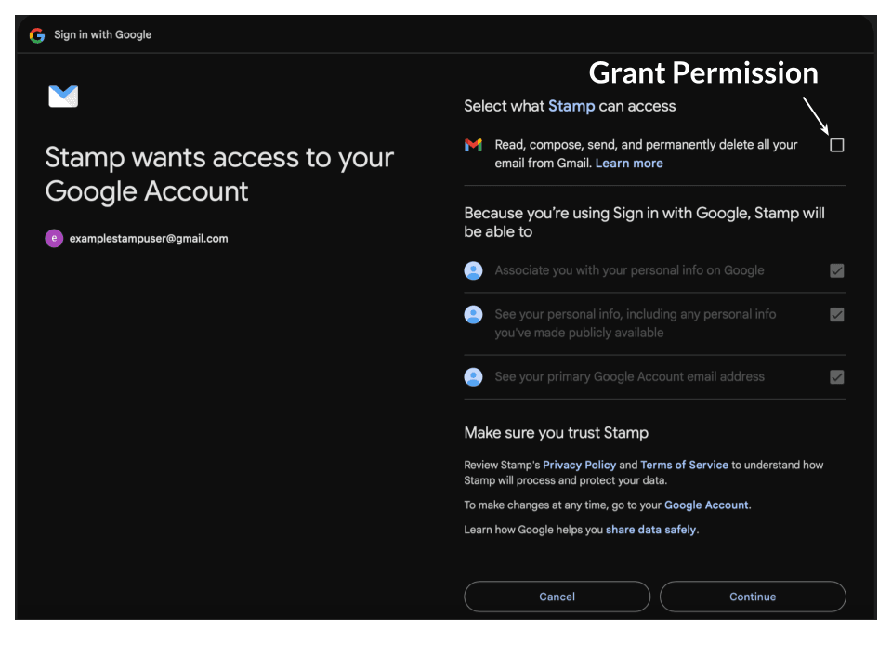Image resolution: width=892 pixels, height=669 pixels.
Task: Open the Google Account link
Action: [706, 505]
